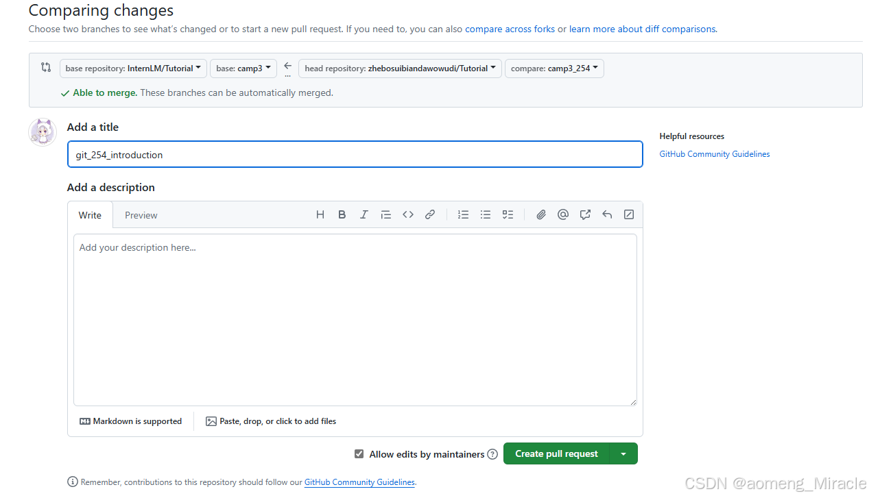The image size is (869, 498).
Task: Click the Helpful resources label
Action: (x=691, y=136)
